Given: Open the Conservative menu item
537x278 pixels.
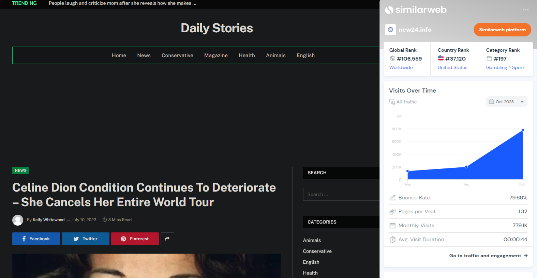Looking at the screenshot, I should [177, 55].
